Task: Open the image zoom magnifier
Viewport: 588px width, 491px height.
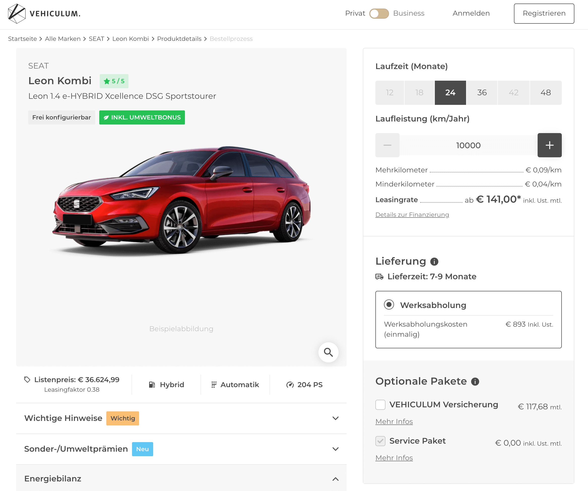Action: tap(328, 352)
